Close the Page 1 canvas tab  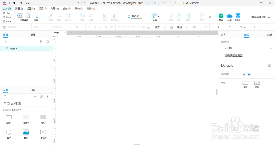(64, 33)
